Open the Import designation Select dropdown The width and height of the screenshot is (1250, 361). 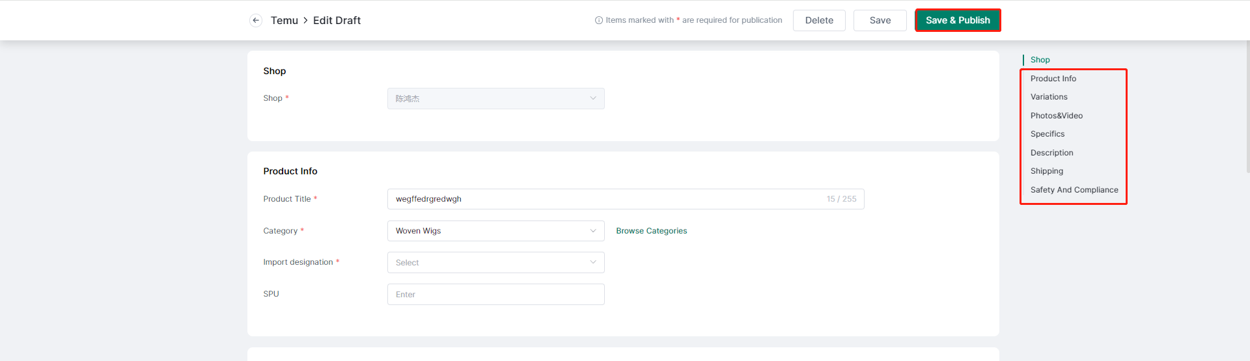pyautogui.click(x=495, y=262)
